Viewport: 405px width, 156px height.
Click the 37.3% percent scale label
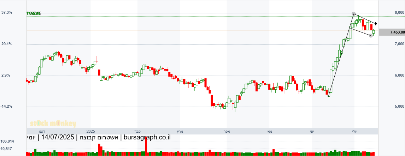[x=6, y=12]
